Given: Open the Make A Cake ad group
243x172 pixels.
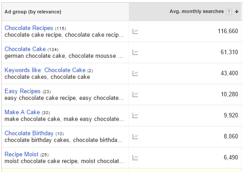Looking at the screenshot, I should 22,112.
